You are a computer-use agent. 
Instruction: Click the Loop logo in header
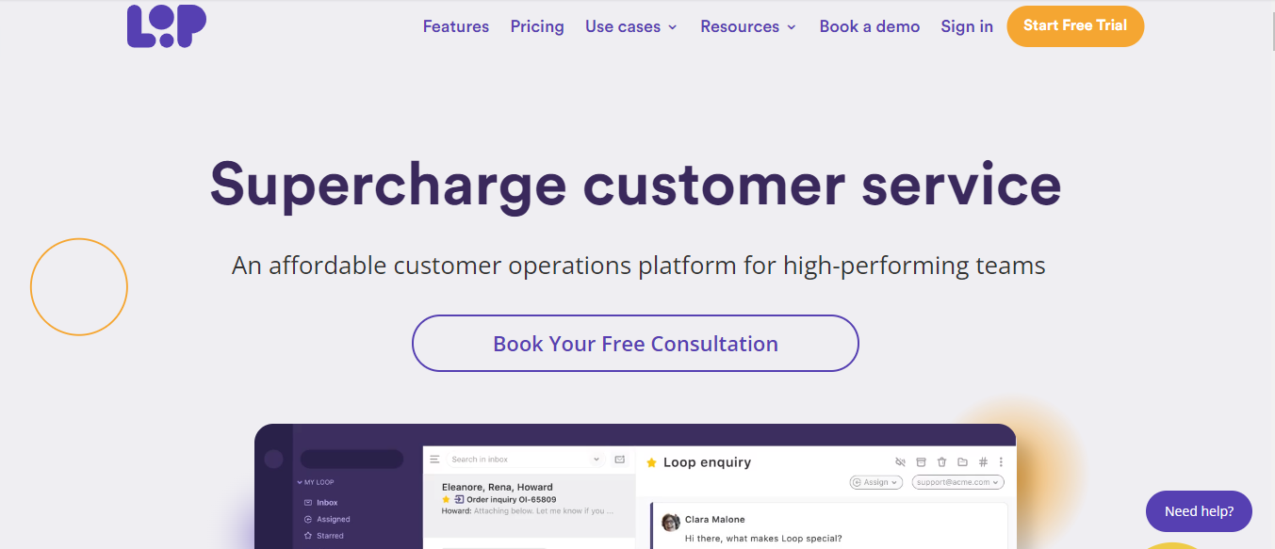tap(167, 25)
